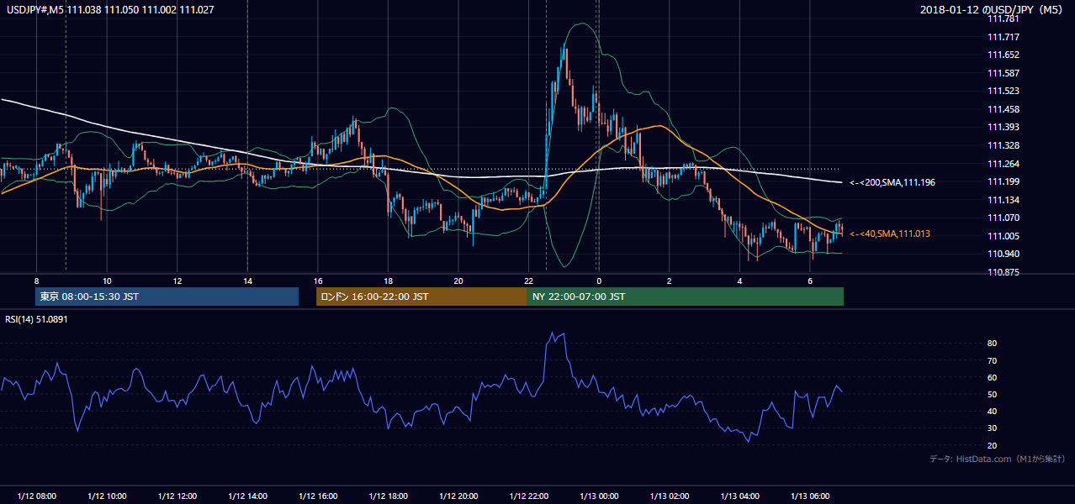The image size is (1075, 504).
Task: Click hour tick 12 under the price chart
Action: 177,281
